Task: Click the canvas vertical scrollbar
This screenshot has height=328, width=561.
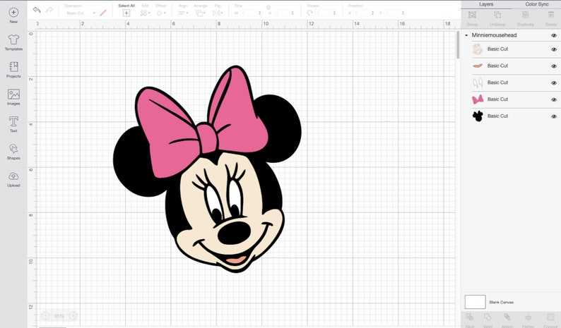Action: (x=458, y=45)
